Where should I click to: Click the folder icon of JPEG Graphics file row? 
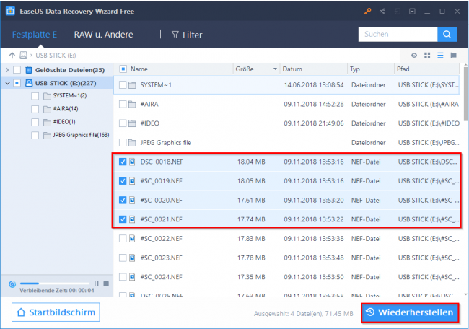[x=132, y=143]
